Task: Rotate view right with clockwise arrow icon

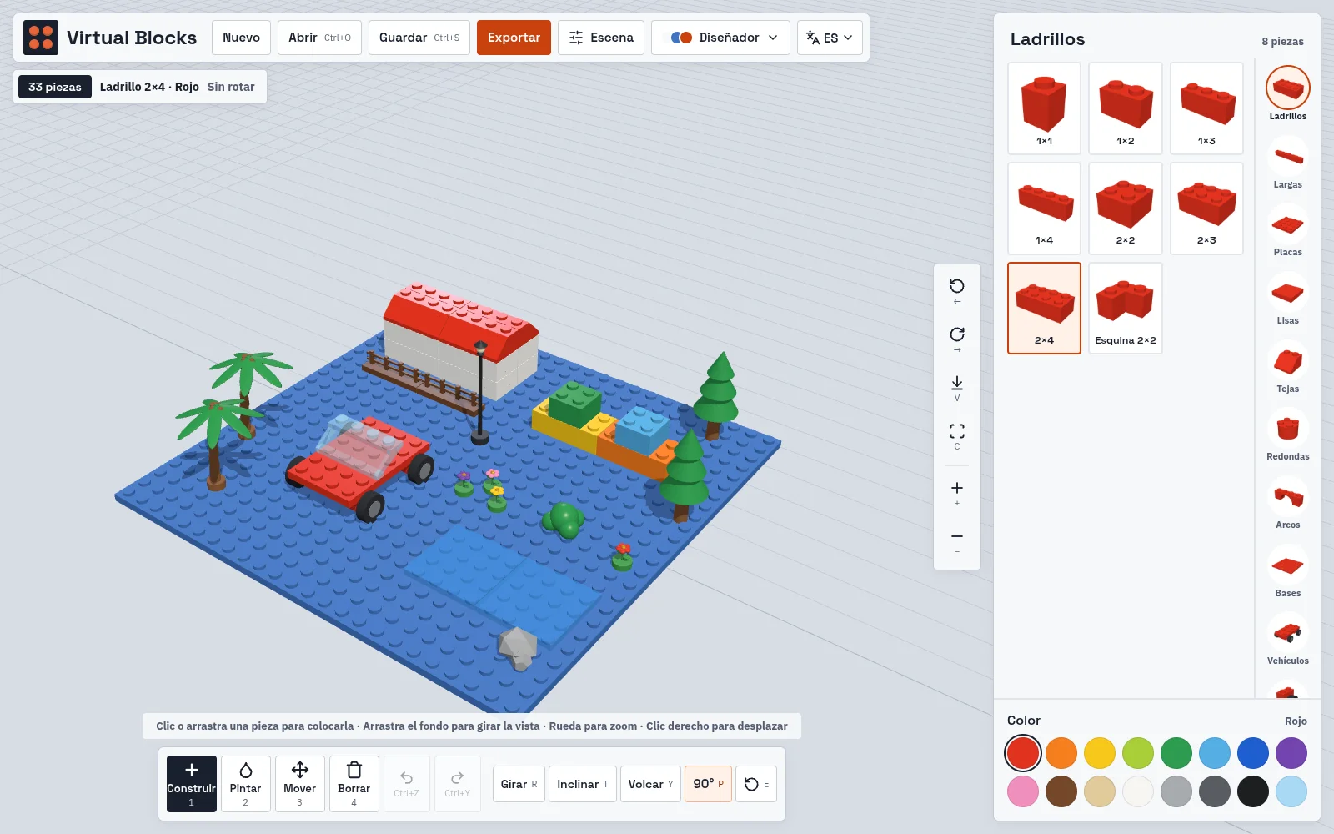Action: pos(957,339)
